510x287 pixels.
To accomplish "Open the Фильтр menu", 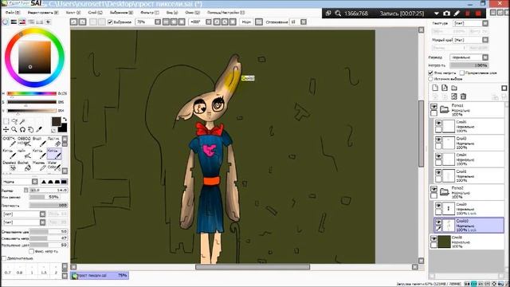I will 150,13.
